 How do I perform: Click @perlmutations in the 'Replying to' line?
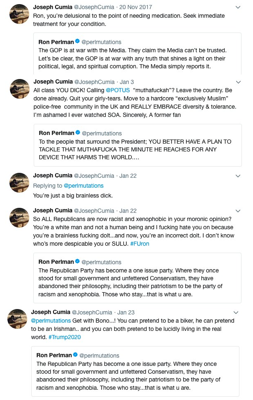coord(84,186)
